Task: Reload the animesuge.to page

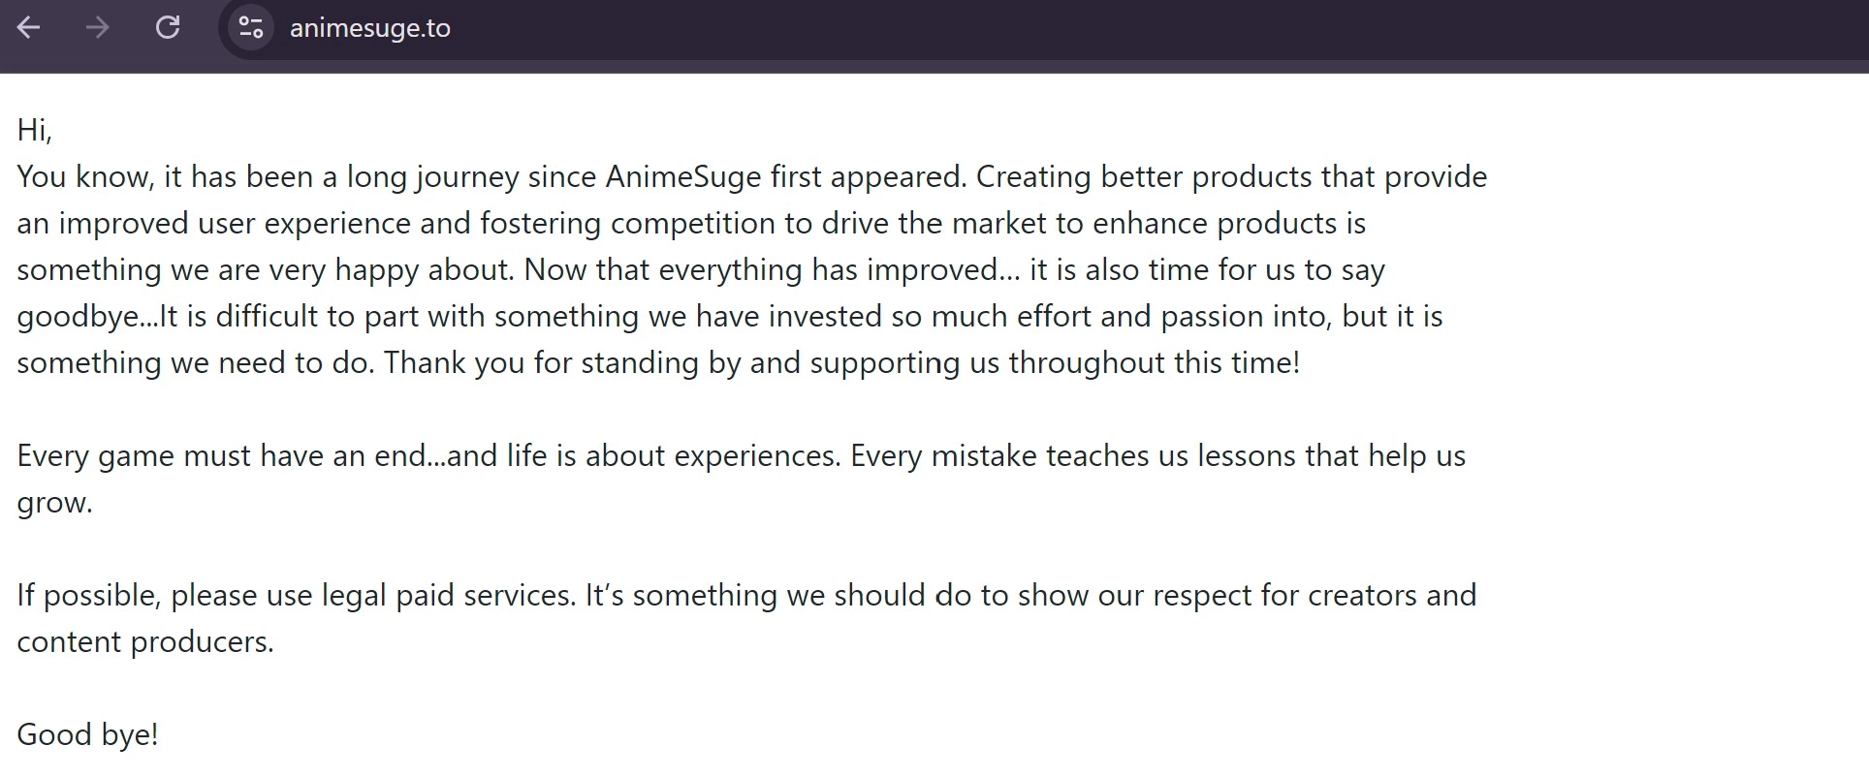Action: coord(168,28)
